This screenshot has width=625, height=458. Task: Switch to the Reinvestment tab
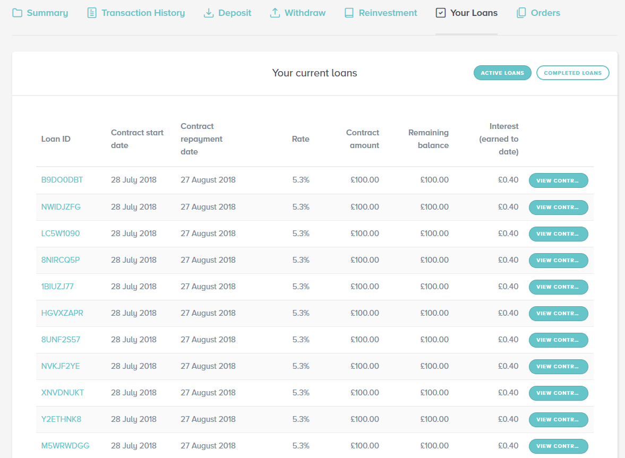[x=381, y=13]
